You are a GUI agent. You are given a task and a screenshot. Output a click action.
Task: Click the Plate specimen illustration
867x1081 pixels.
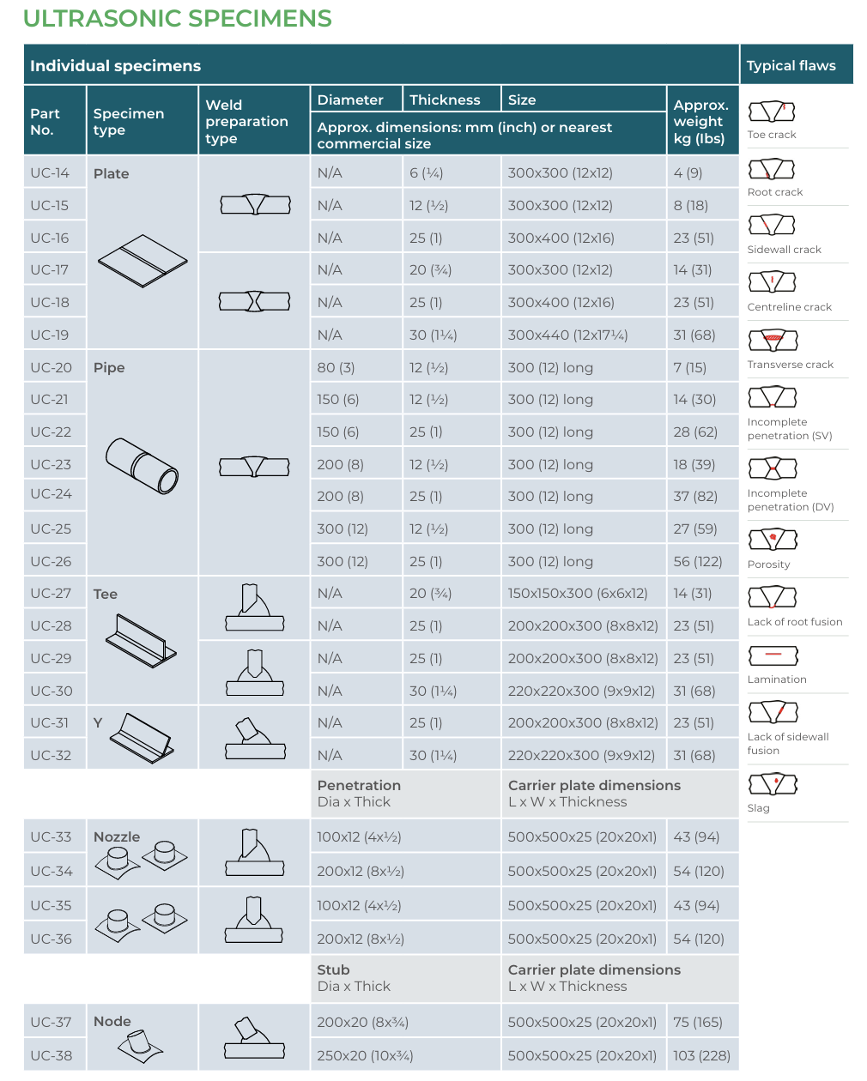point(142,261)
